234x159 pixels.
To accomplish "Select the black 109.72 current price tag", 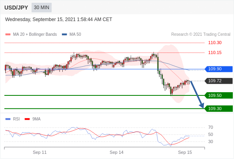I will (219, 81).
